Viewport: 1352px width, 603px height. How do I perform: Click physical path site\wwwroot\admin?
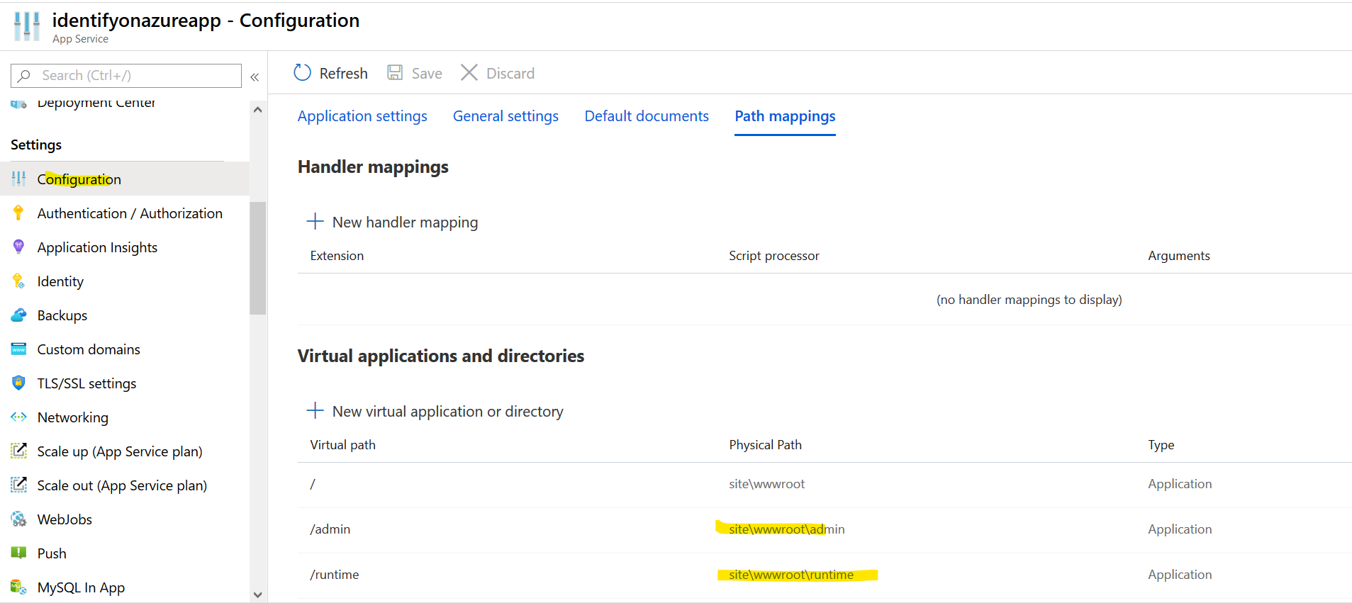click(x=787, y=529)
